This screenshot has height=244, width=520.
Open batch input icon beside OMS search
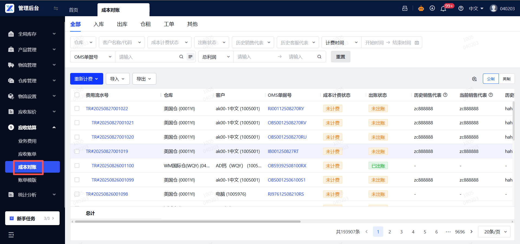pos(190,57)
